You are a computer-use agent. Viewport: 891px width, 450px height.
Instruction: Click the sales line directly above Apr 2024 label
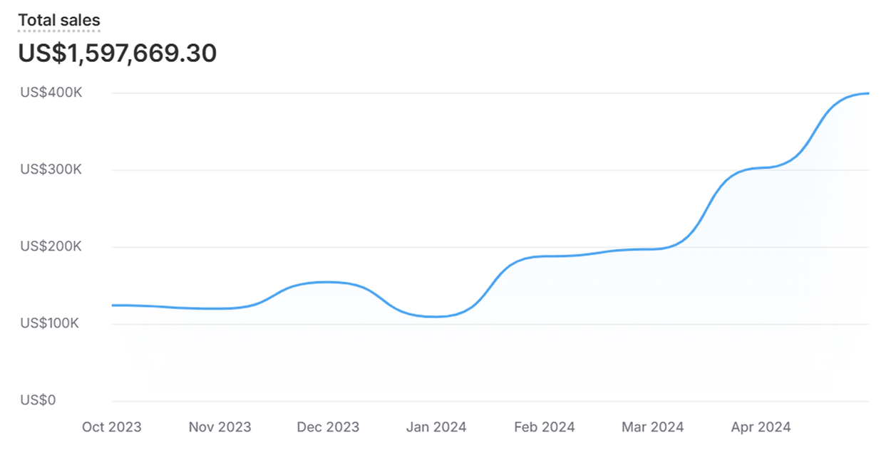pyautogui.click(x=761, y=168)
